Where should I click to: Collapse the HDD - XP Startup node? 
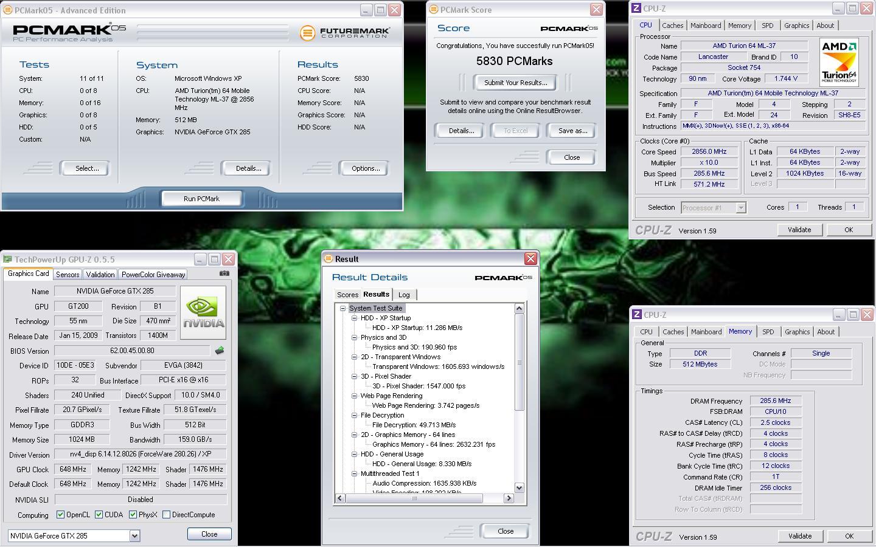(354, 318)
